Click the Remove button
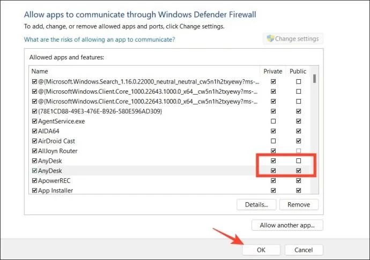 pyautogui.click(x=299, y=204)
